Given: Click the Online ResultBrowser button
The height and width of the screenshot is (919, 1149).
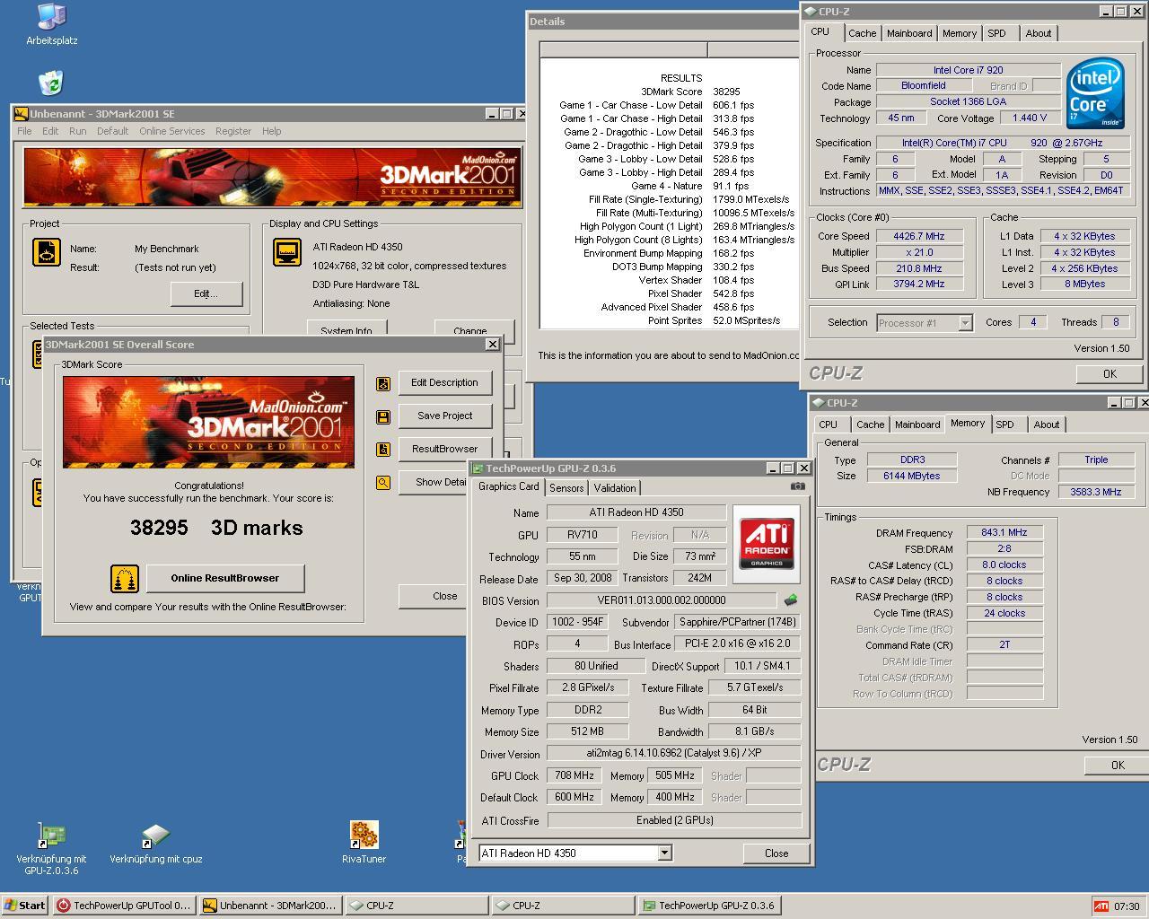Looking at the screenshot, I should coord(225,578).
